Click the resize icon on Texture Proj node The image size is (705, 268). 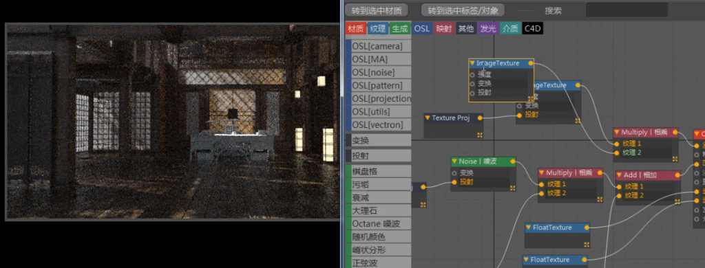480,135
